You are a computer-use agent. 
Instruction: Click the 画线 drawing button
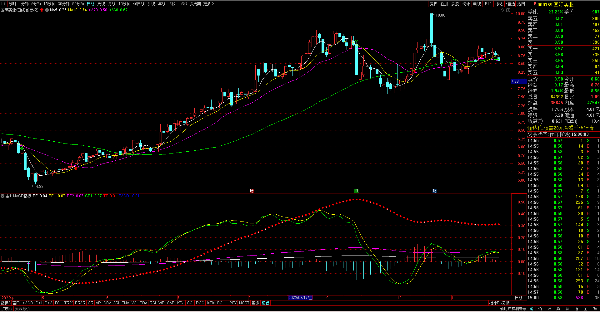point(477,4)
